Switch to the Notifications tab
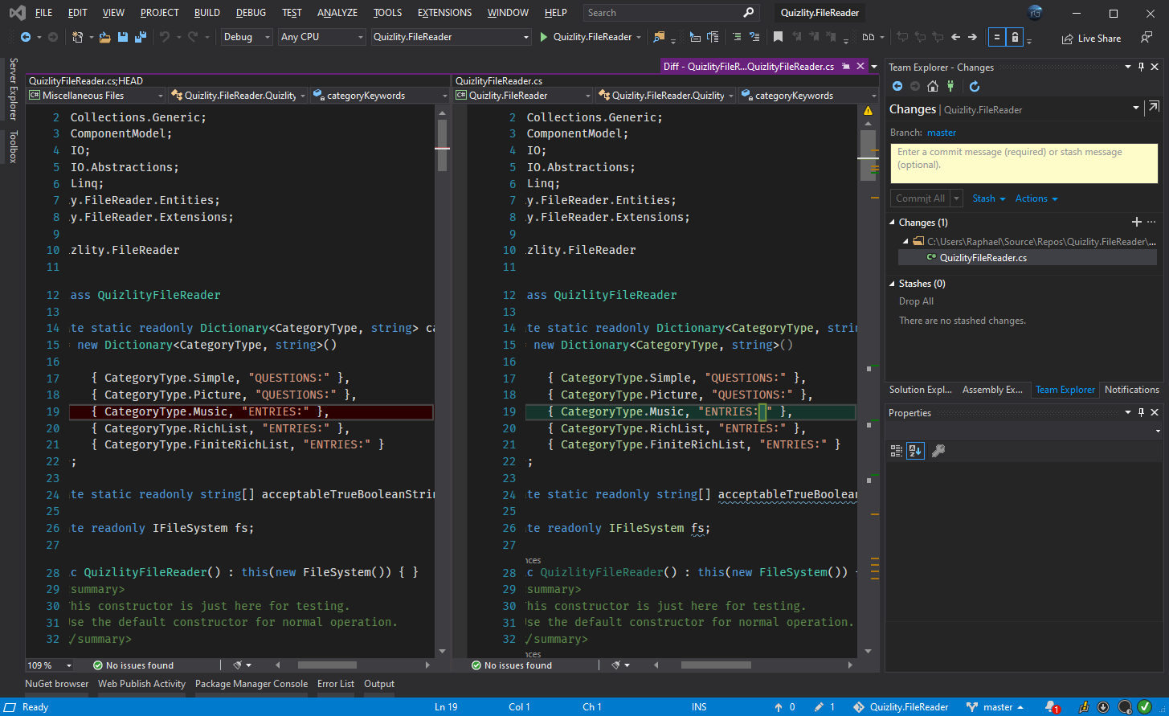 [x=1132, y=390]
